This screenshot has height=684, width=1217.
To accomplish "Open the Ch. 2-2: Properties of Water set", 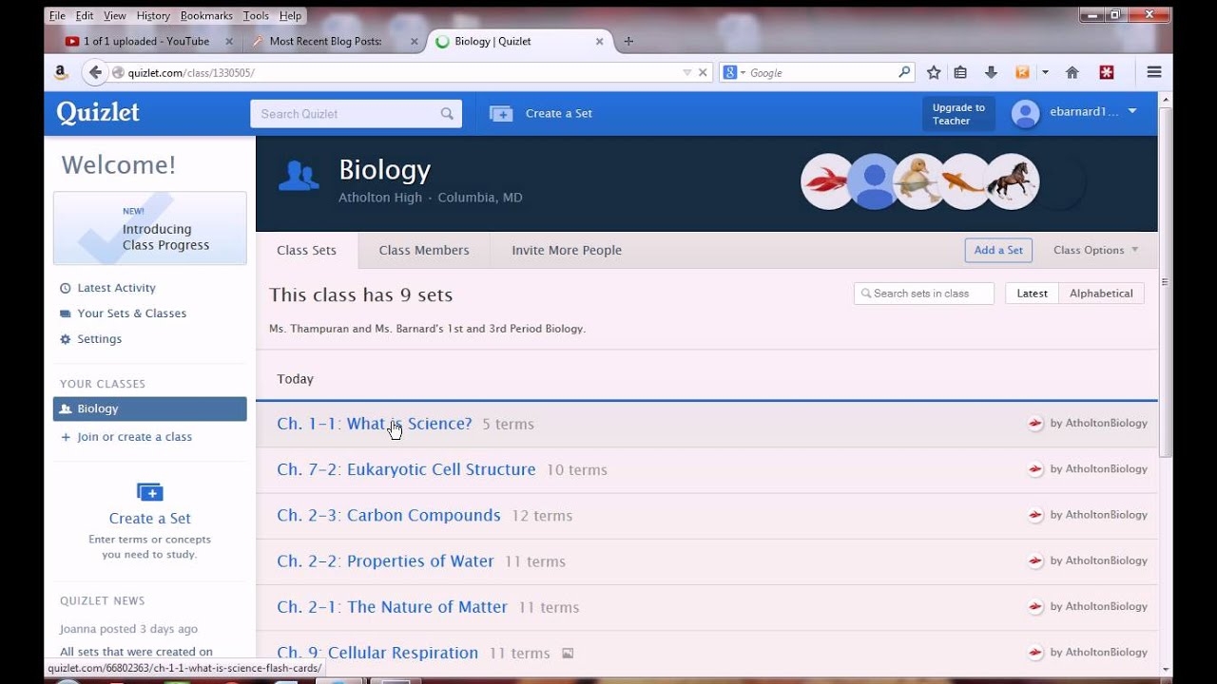I will click(385, 560).
